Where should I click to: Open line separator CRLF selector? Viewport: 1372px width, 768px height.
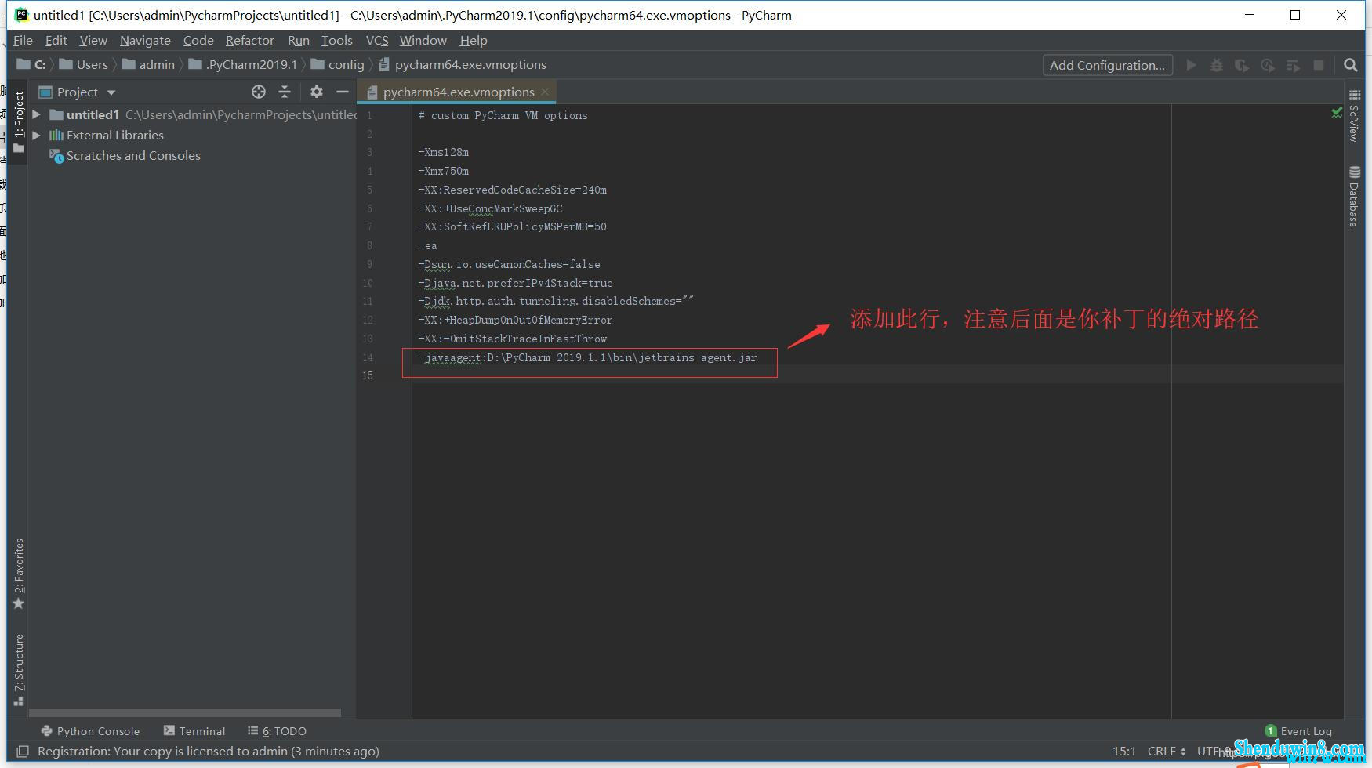[1167, 752]
